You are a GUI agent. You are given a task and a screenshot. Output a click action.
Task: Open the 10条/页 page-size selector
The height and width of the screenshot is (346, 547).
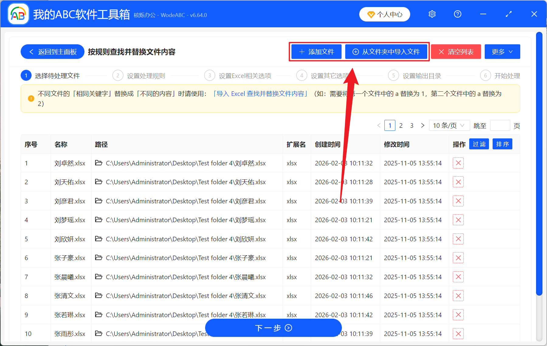tap(449, 125)
